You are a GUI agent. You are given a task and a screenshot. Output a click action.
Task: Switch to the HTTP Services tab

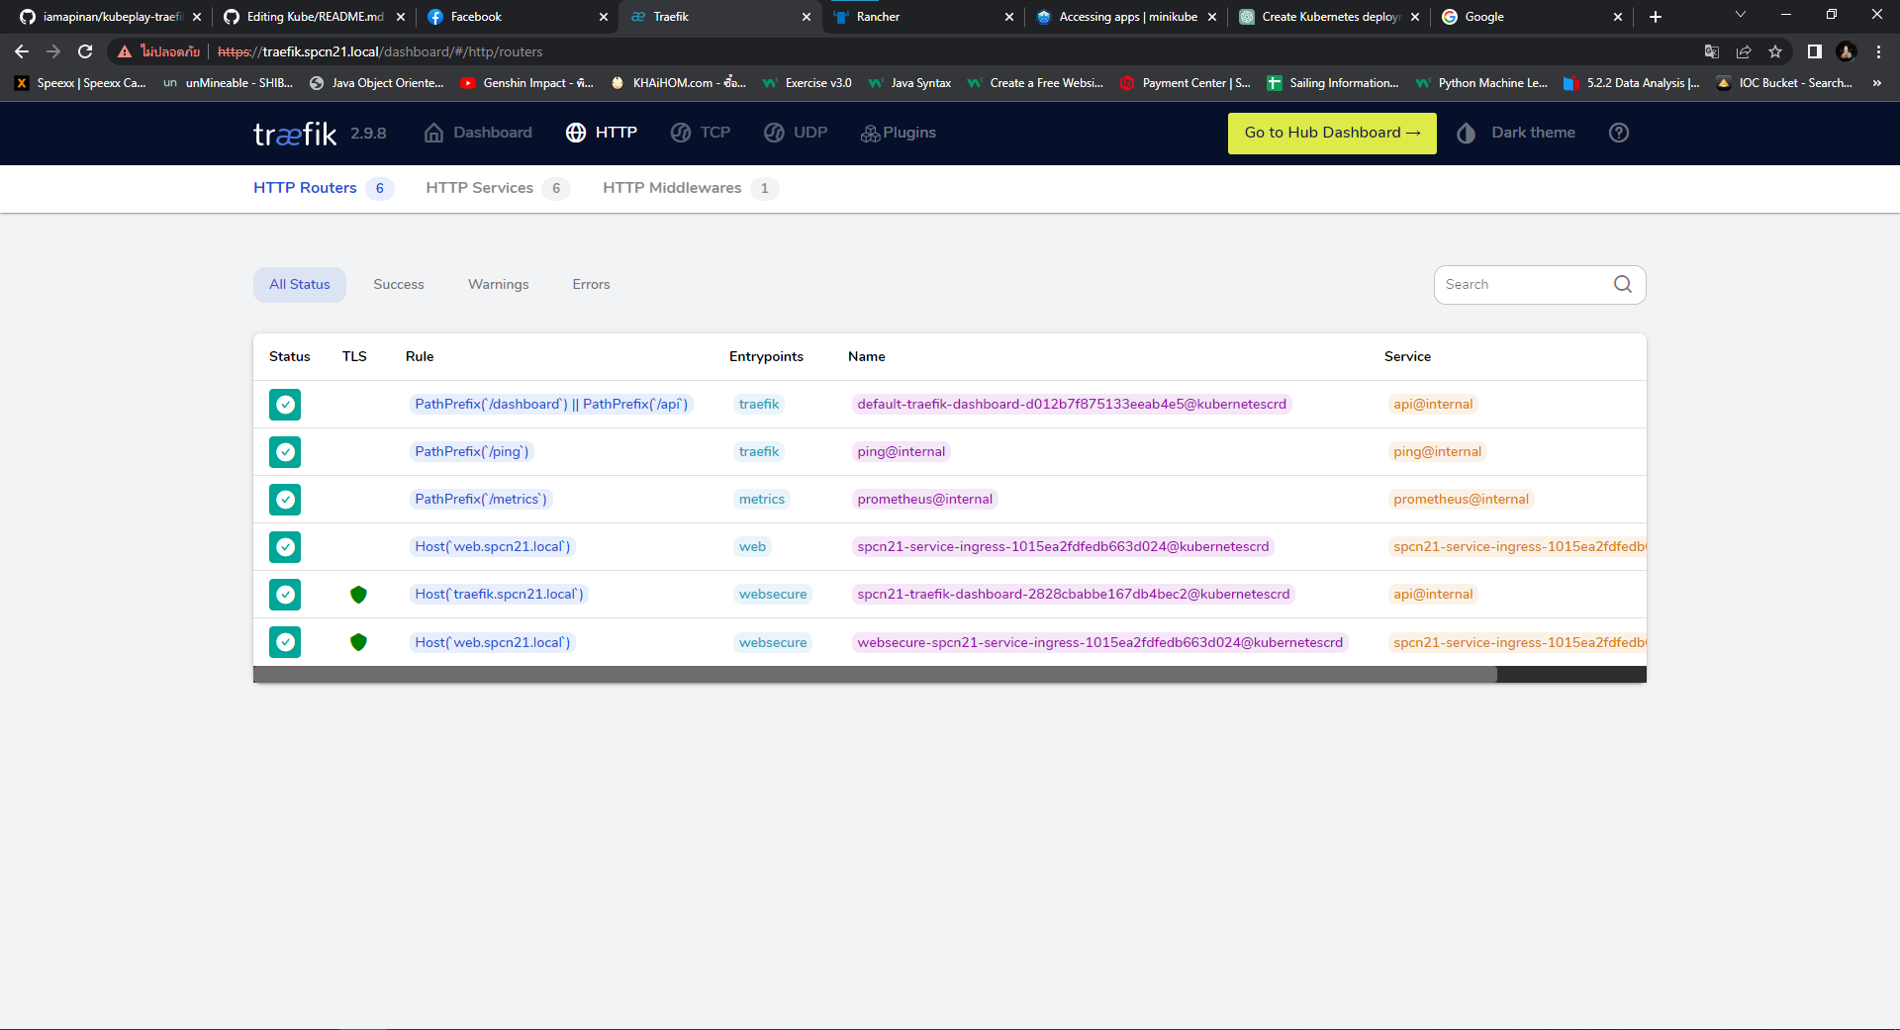click(x=479, y=188)
